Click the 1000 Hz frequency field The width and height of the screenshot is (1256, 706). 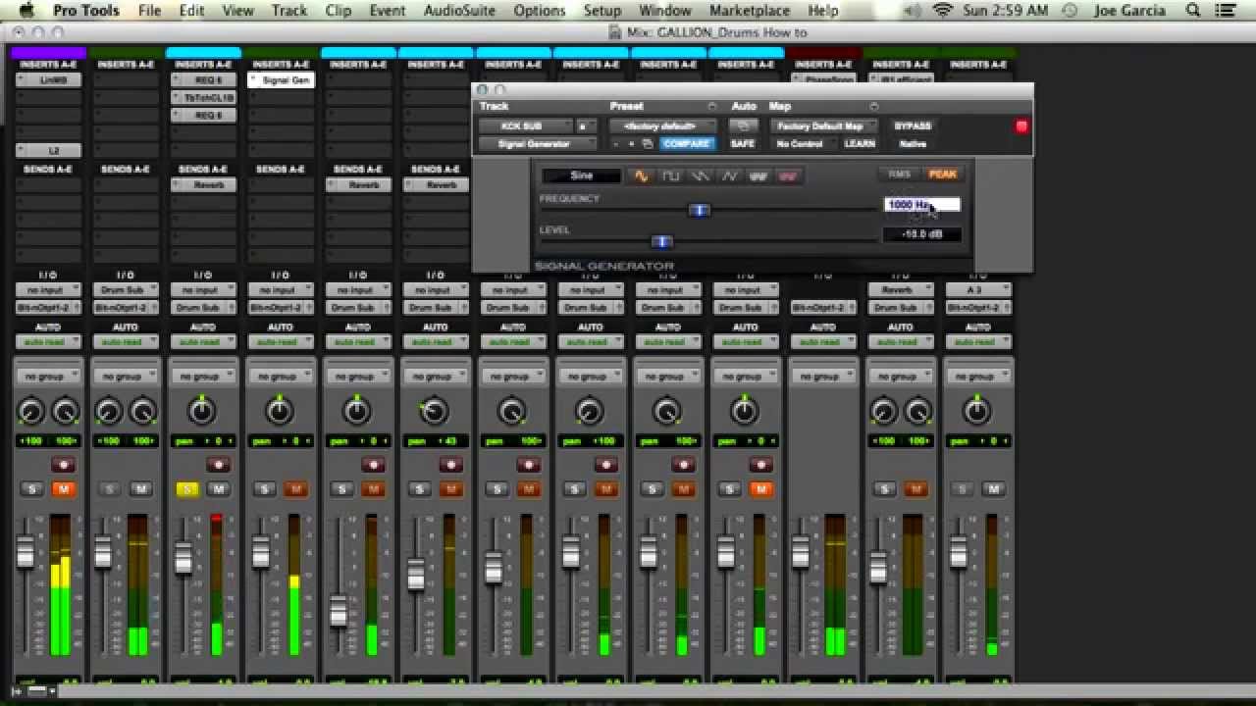tap(921, 205)
